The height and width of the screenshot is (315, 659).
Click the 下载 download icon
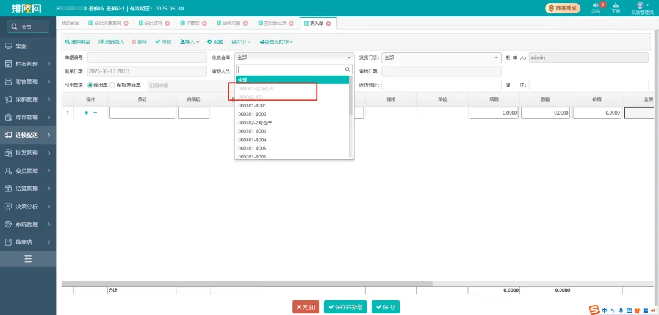point(615,6)
